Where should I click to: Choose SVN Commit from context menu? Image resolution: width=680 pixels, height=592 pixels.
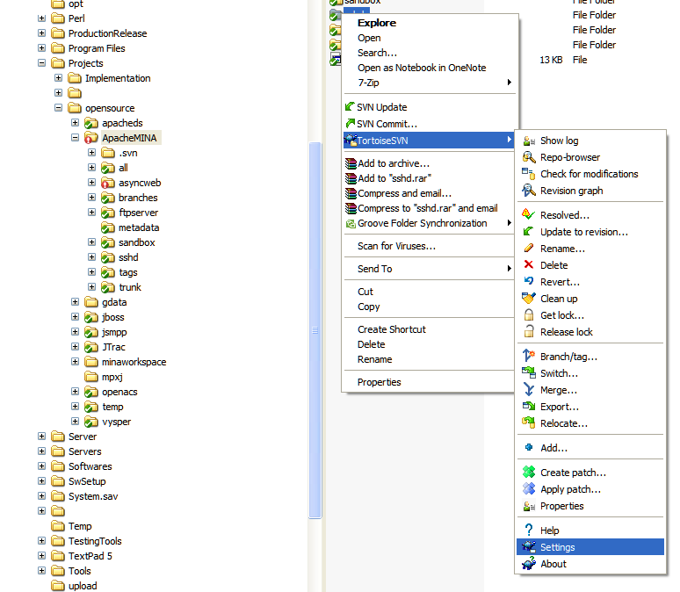(387, 124)
